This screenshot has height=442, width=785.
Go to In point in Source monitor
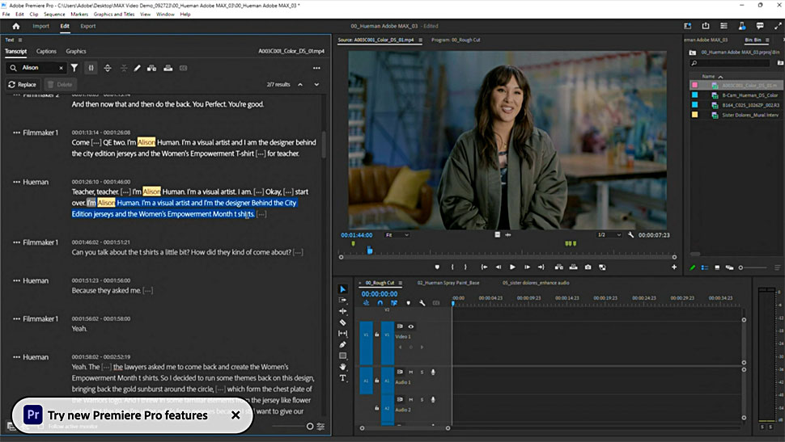click(484, 267)
